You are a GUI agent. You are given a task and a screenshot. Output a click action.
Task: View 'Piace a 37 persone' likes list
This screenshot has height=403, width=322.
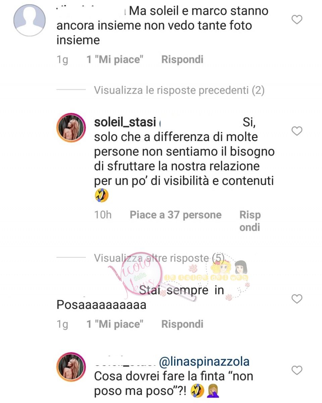click(175, 215)
